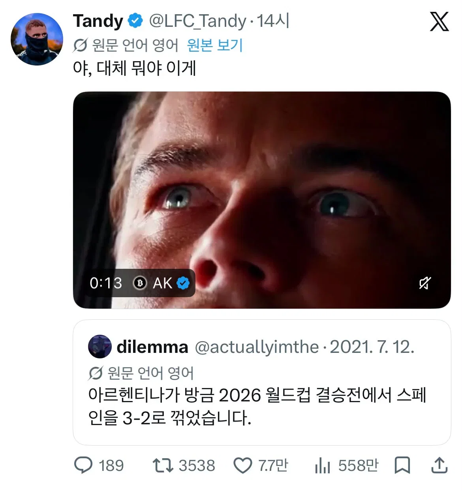This screenshot has height=491, width=462.
Task: Open the quoted tweet about 2026 월드컵
Action: tap(262, 382)
